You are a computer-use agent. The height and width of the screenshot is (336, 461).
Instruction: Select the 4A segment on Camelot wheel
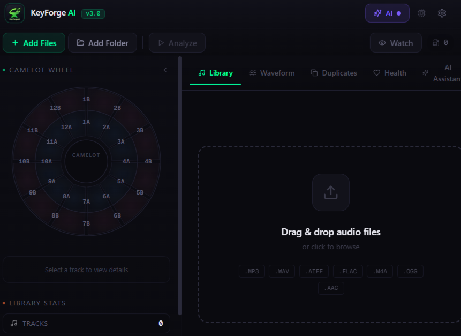126,161
